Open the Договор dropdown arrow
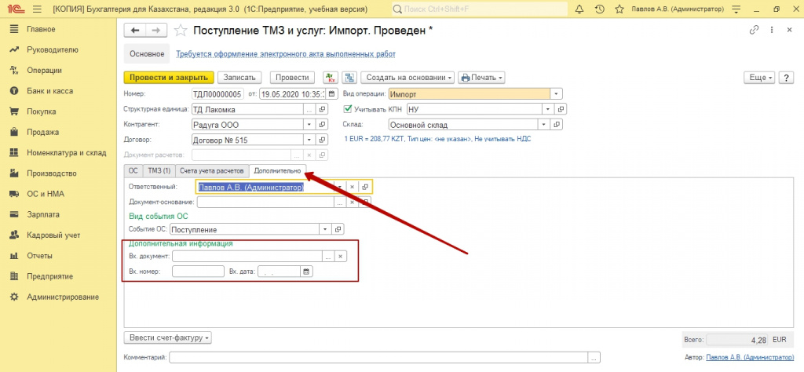The height and width of the screenshot is (372, 804). point(309,140)
